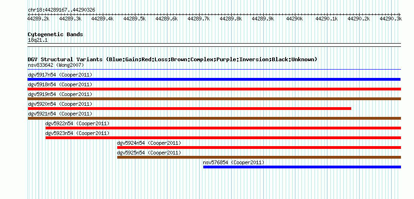Viewport: 414px width, 199px height.
Task: Click the thin blue nsv833642 variant line
Action: click(x=214, y=70)
